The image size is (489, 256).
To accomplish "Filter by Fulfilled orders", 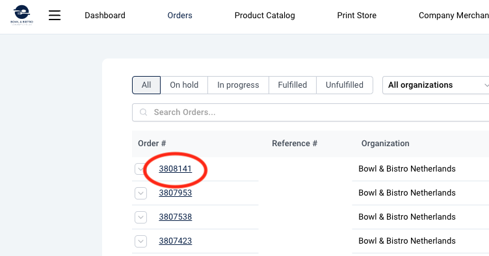I will (293, 85).
